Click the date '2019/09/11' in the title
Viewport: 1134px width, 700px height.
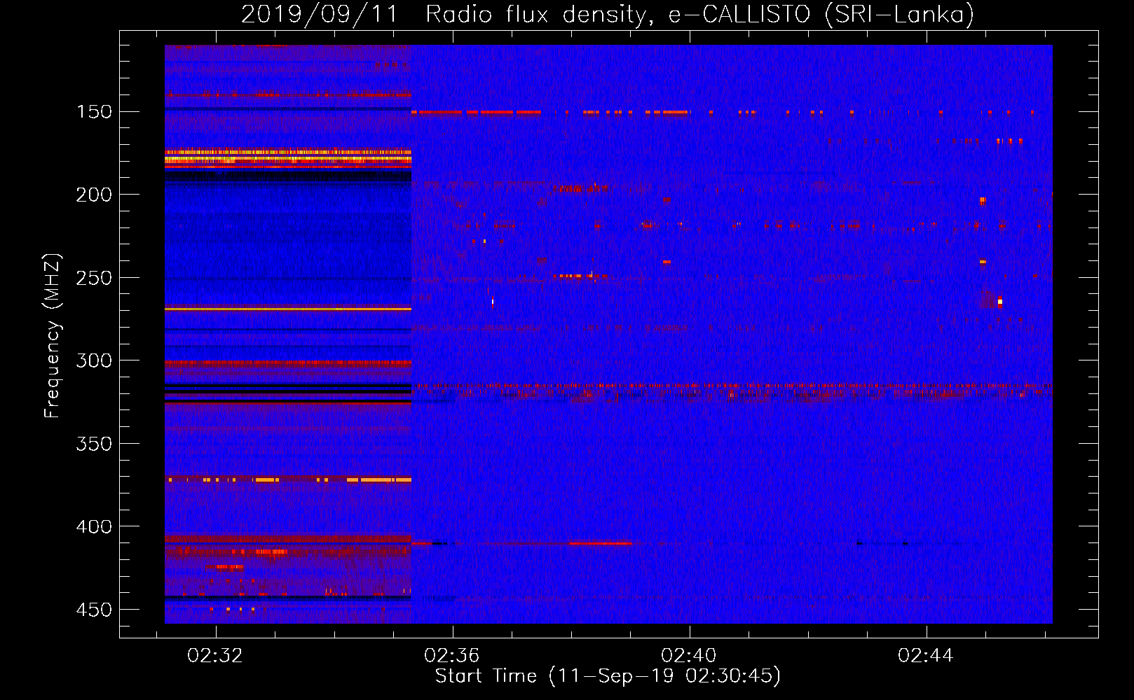(320, 14)
